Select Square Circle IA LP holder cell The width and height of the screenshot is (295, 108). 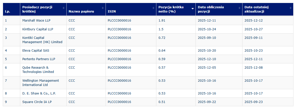pyautogui.click(x=43, y=102)
